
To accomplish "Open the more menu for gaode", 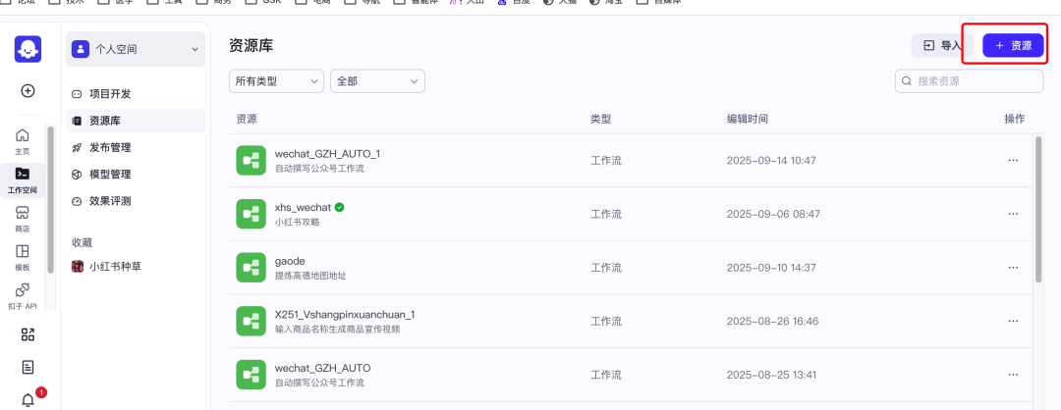I will tap(1013, 268).
